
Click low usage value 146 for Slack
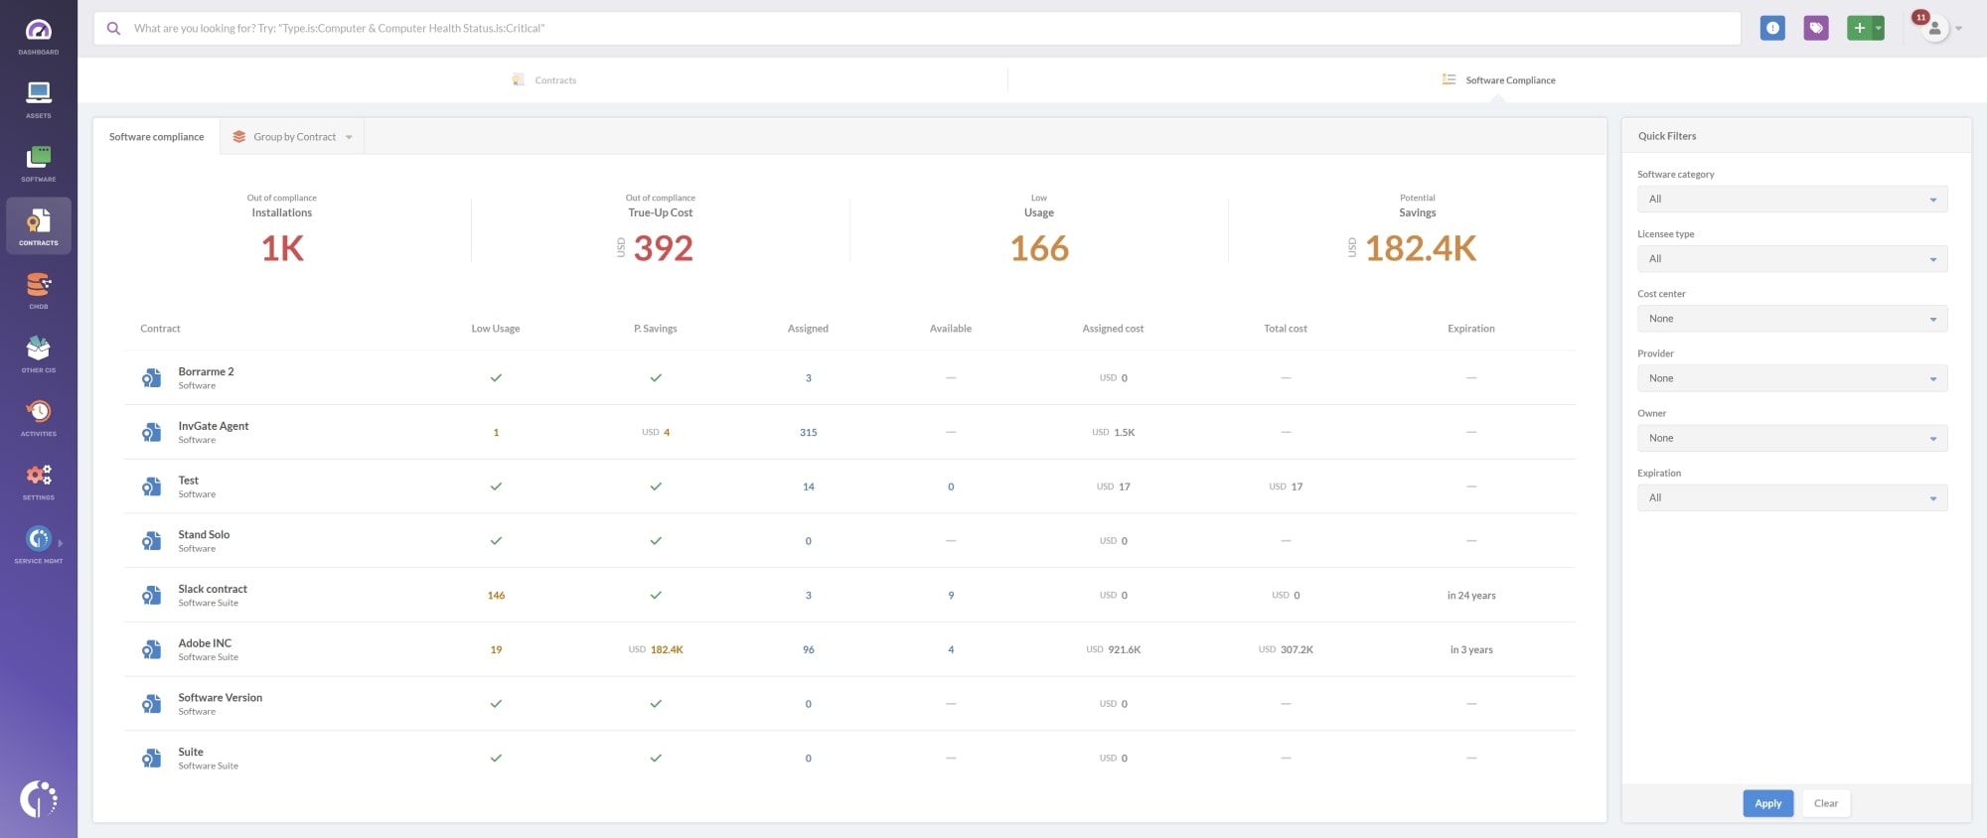click(496, 596)
